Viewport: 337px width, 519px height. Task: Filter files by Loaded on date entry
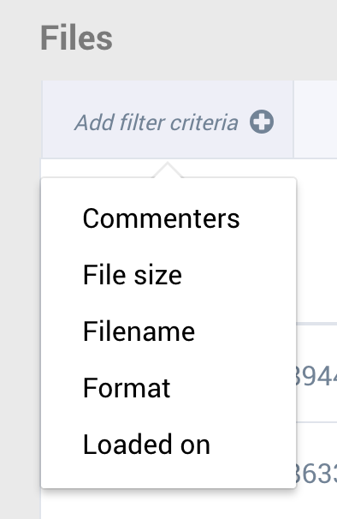tap(146, 444)
